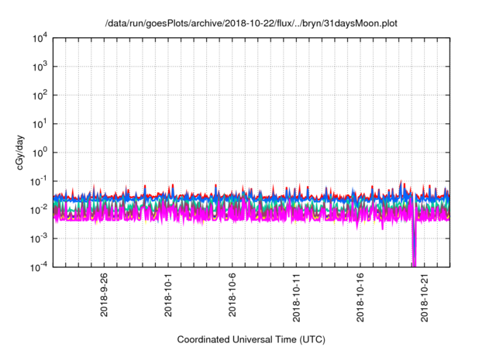Click the 2018-10-11 date tick label
Viewport: 496px width, 347px height.
(297, 295)
